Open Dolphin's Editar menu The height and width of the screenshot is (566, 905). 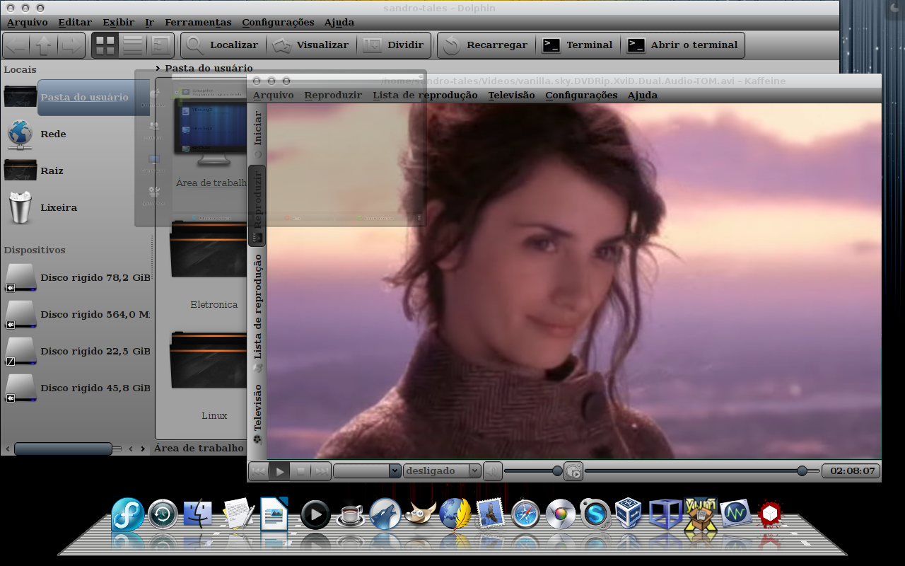click(75, 23)
